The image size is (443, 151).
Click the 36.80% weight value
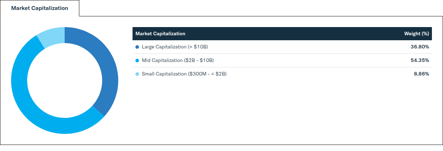pos(420,47)
